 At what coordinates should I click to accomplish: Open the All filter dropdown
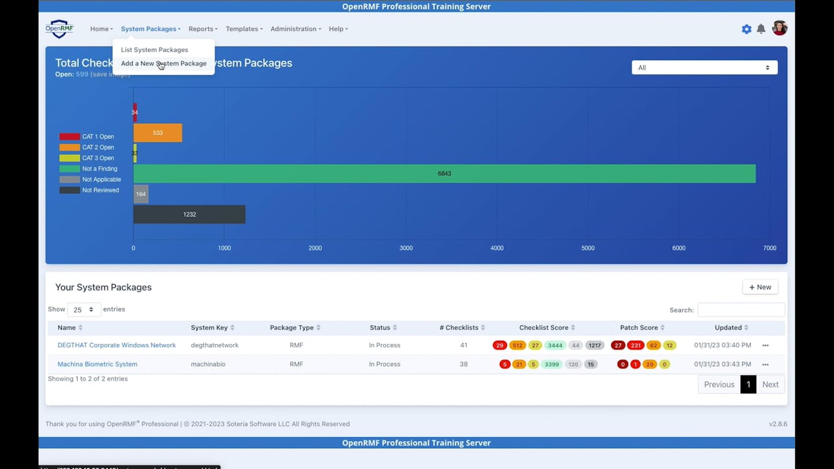point(704,67)
